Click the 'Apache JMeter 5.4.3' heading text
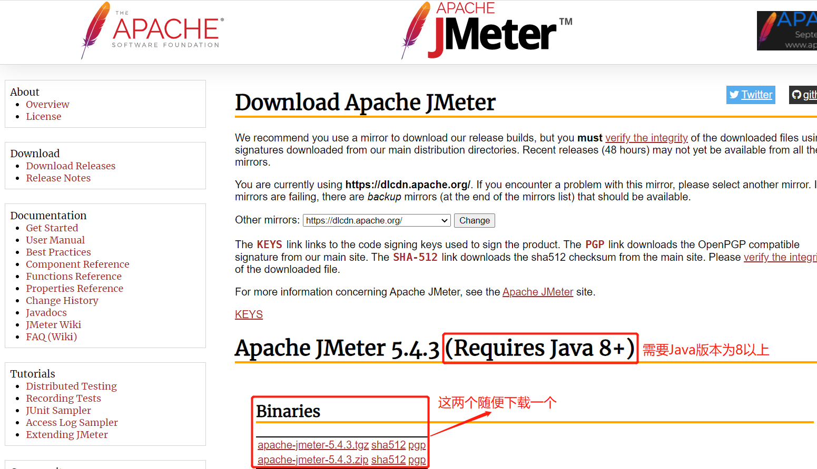 [x=337, y=348]
